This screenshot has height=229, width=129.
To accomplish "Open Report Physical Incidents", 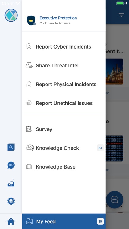I will click(64, 84).
